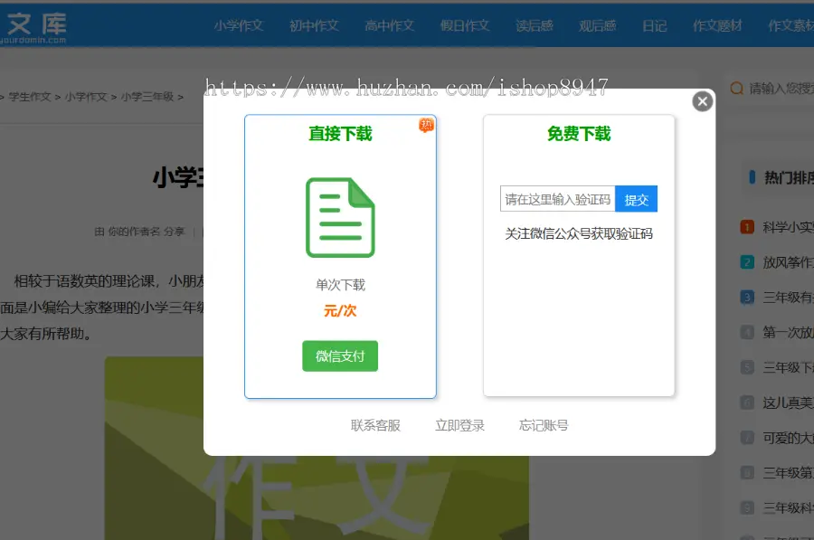
Task: Click the 忘记账号 link
Action: point(544,425)
